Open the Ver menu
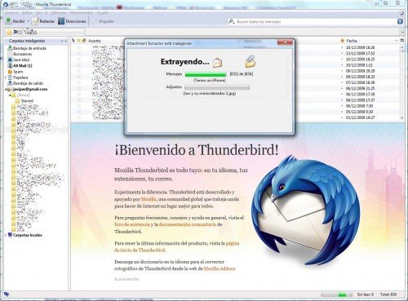The image size is (408, 301). 39,13
